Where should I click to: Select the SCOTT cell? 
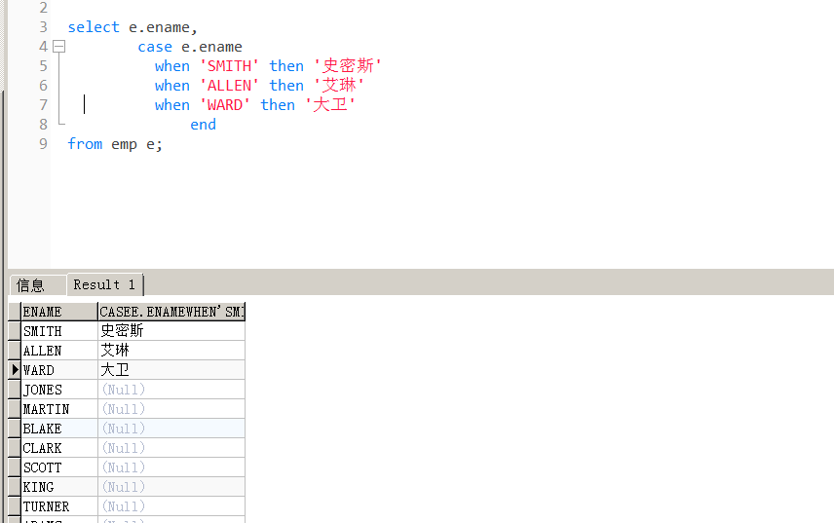(x=59, y=467)
